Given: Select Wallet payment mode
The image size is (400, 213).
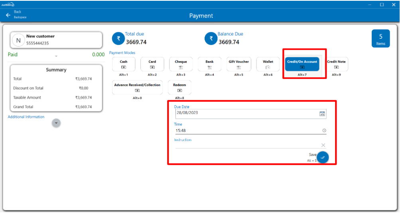Looking at the screenshot, I should [268, 64].
